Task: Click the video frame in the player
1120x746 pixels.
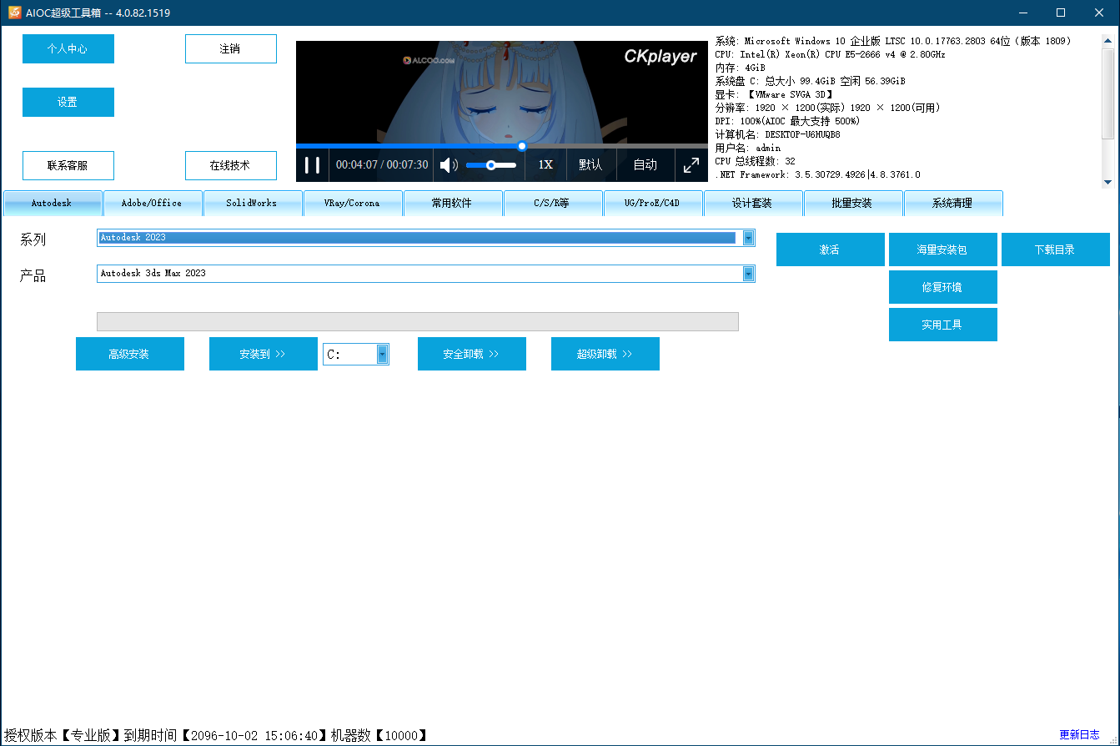Action: [501, 92]
